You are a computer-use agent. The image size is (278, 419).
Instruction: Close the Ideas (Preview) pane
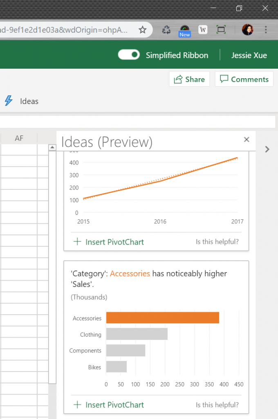pyautogui.click(x=247, y=140)
